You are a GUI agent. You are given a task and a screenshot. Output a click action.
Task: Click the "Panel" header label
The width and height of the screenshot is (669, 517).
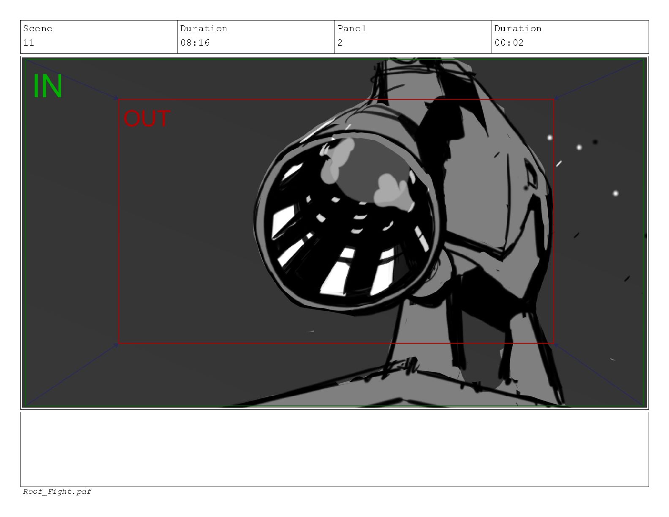tap(352, 29)
